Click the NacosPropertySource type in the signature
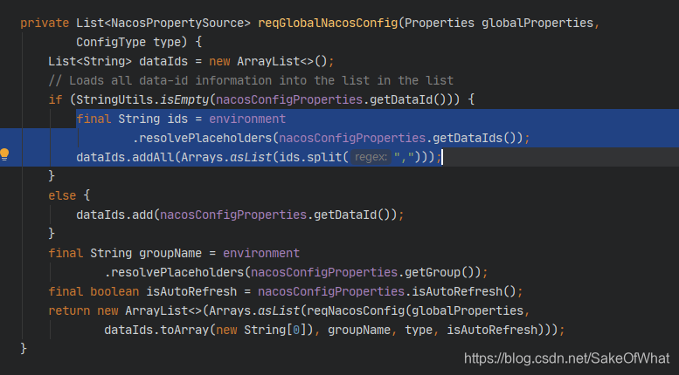This screenshot has width=679, height=375. 177,23
